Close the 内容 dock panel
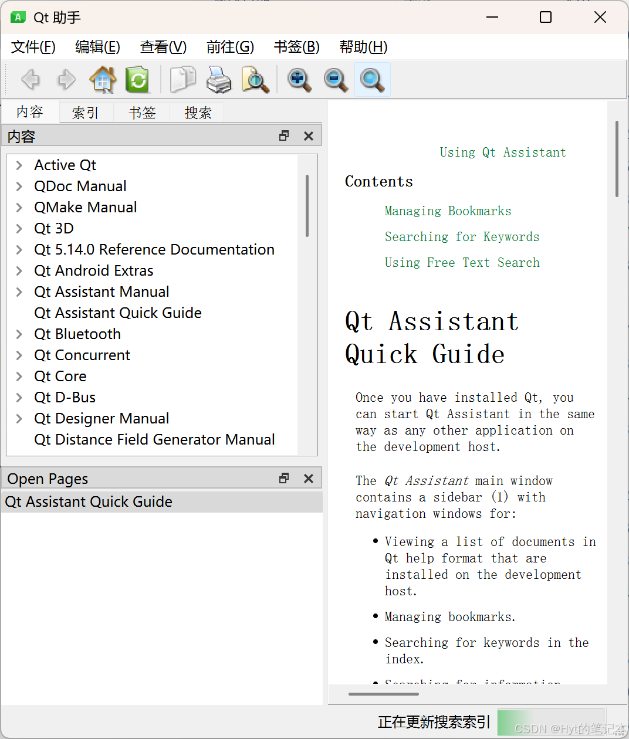Screen dimensions: 629x739 coord(309,136)
